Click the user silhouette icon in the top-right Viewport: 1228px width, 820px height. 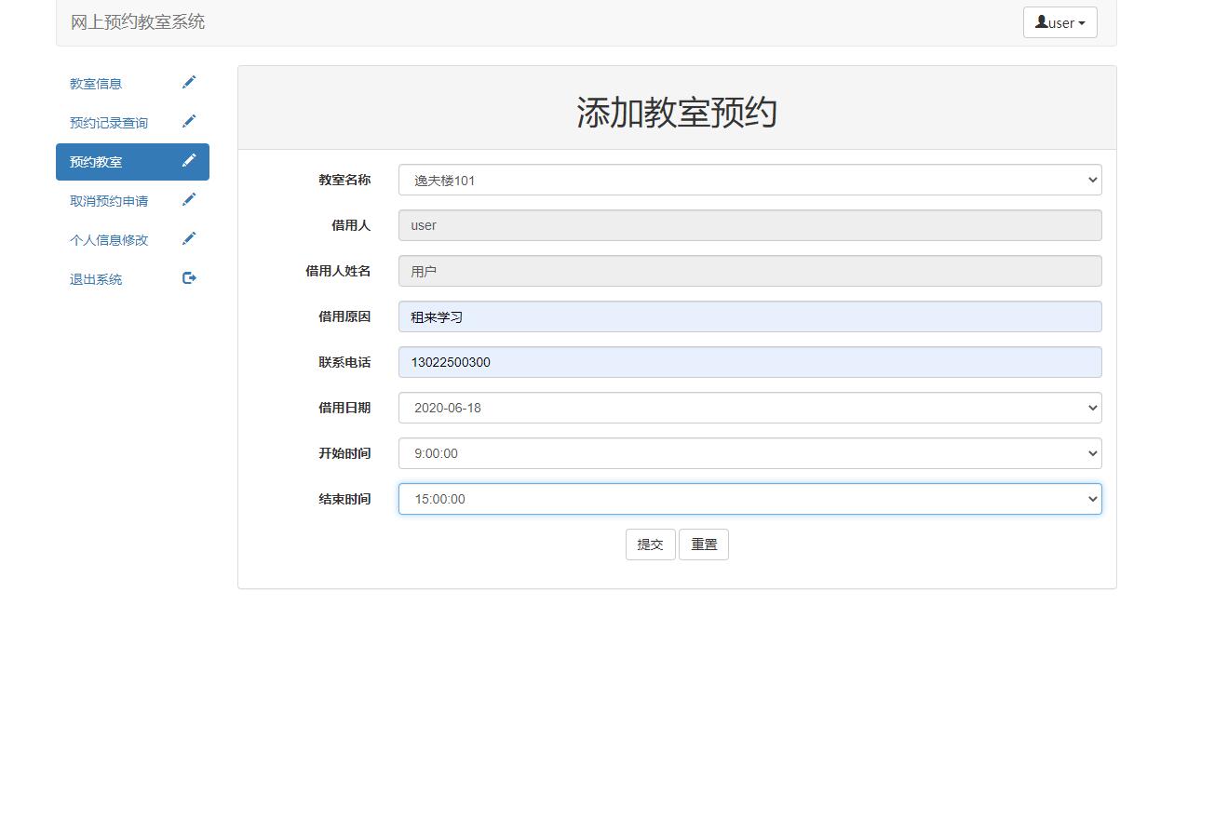[1042, 21]
